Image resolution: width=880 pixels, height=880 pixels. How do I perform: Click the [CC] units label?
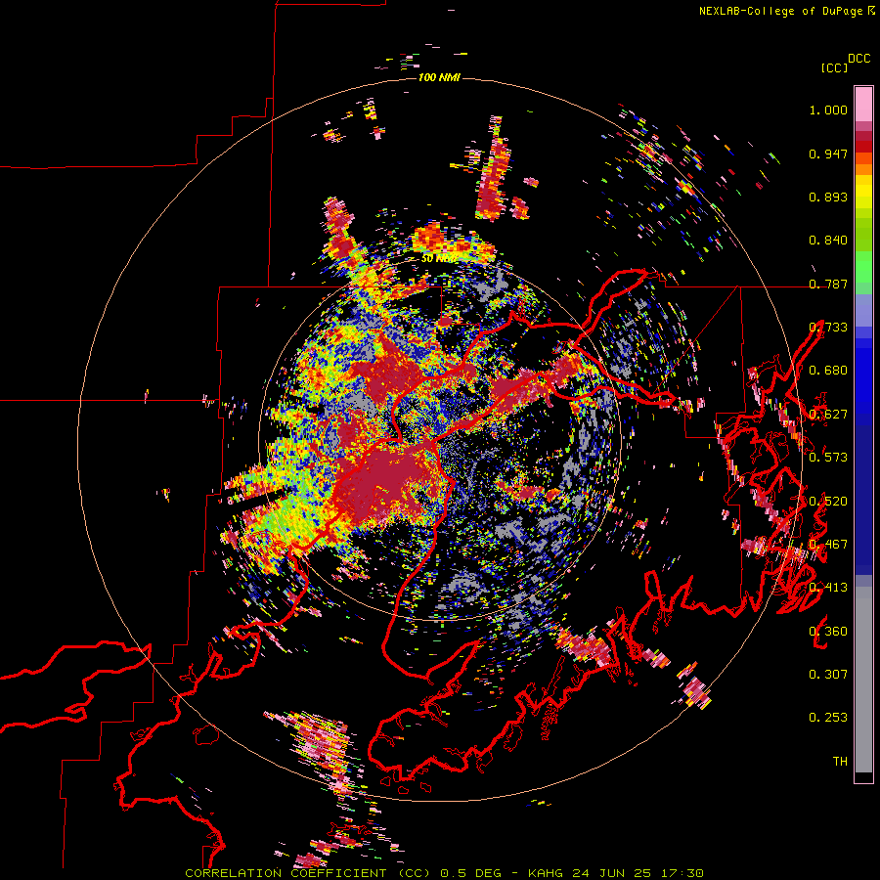pos(834,67)
